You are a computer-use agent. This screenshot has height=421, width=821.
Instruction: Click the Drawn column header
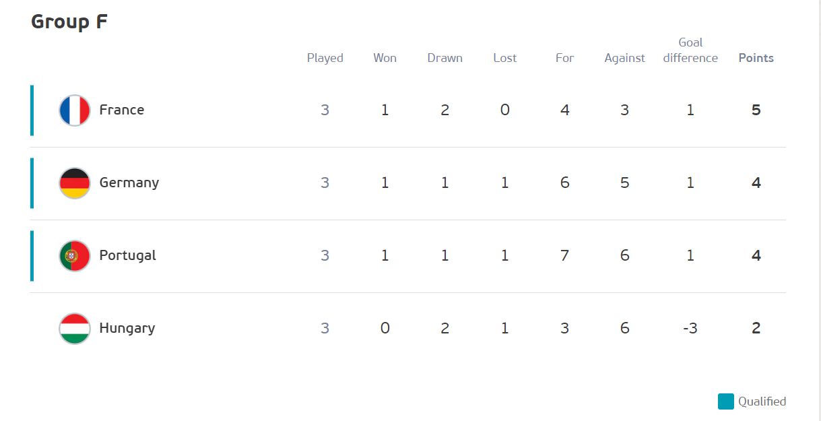tap(445, 58)
